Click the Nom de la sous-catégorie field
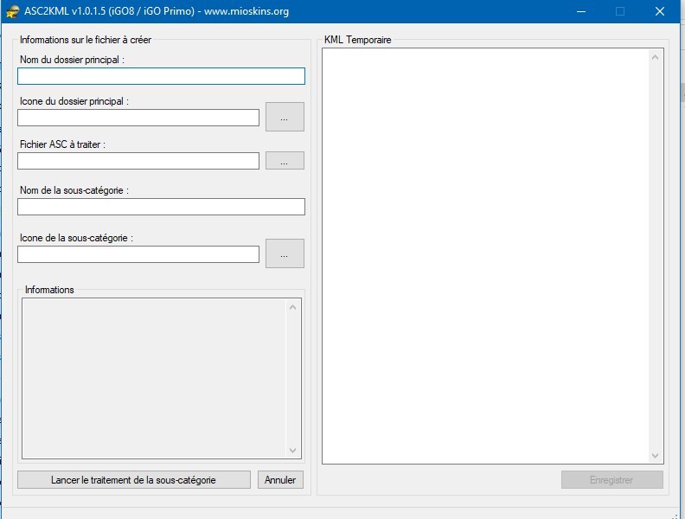685x519 pixels. click(161, 207)
